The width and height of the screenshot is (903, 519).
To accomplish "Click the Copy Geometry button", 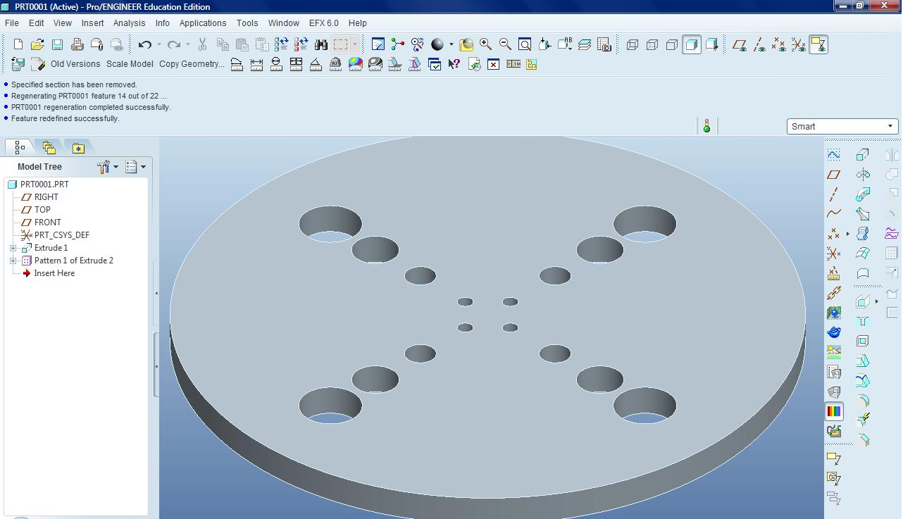I will (x=192, y=64).
